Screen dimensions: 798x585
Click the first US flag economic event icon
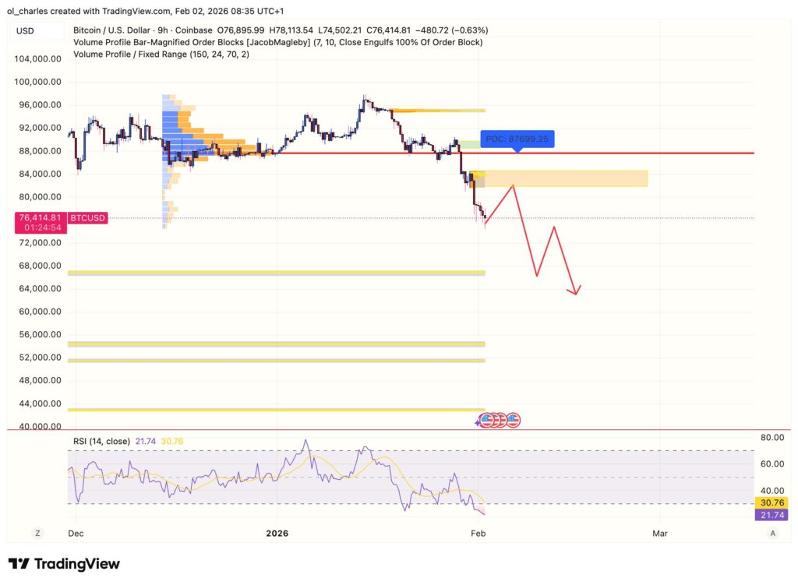(x=486, y=420)
